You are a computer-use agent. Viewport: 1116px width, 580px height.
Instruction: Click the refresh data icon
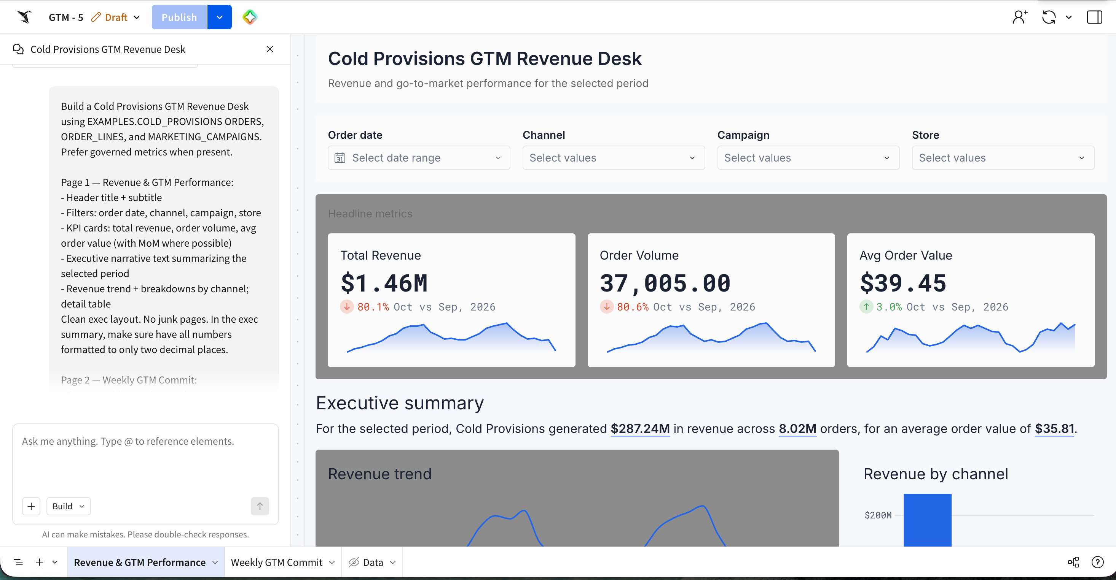pyautogui.click(x=1049, y=17)
